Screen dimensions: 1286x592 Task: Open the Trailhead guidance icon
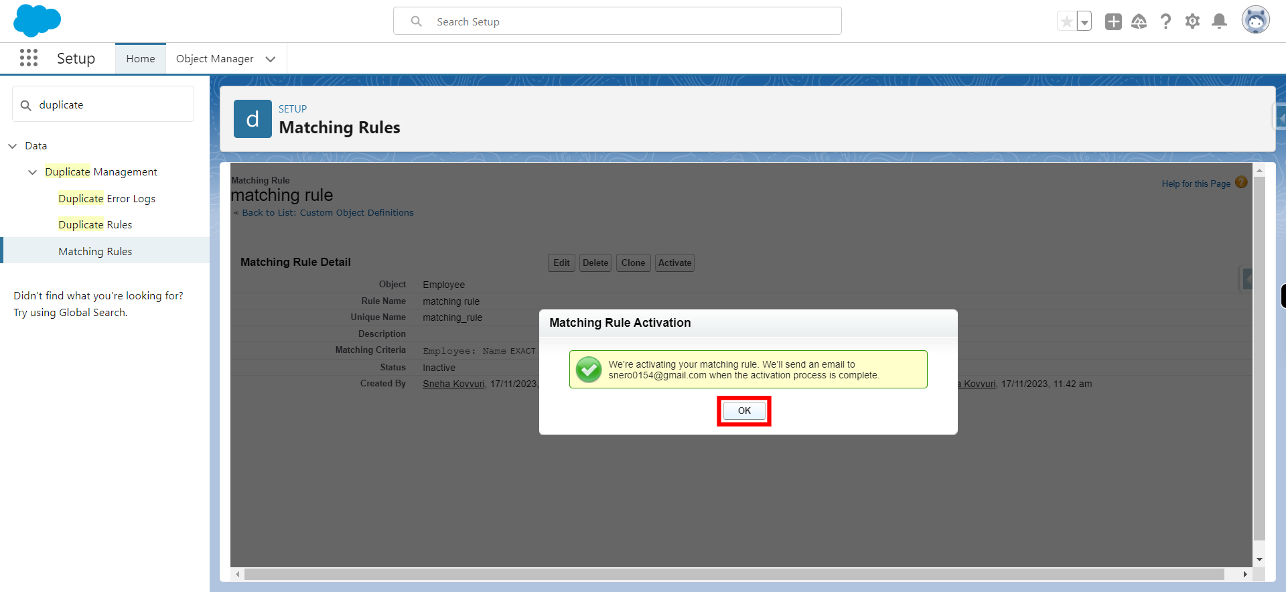[1139, 21]
